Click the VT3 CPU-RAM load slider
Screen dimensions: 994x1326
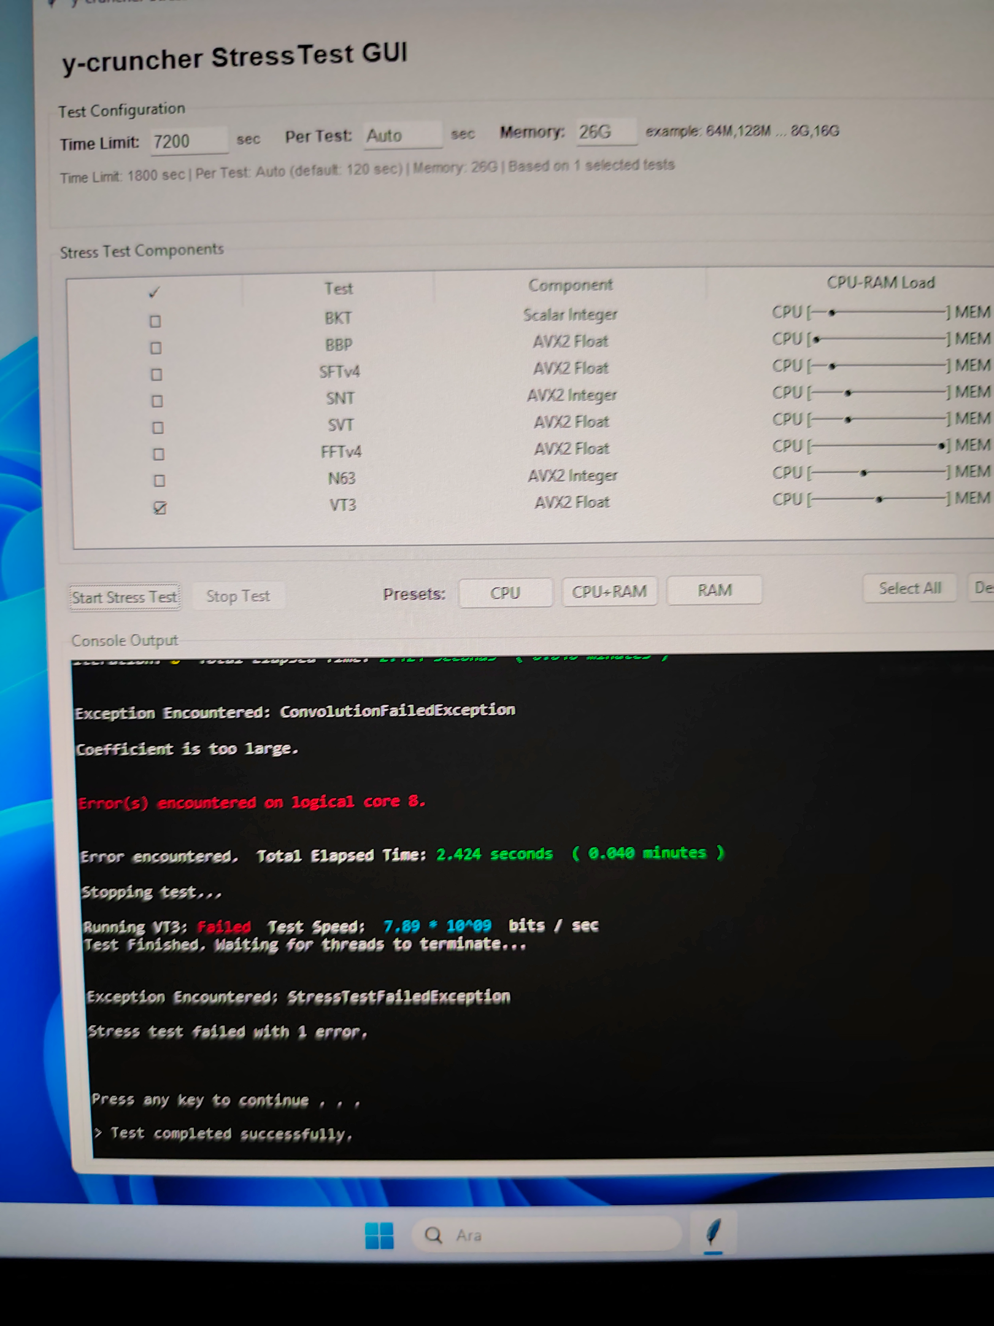[880, 498]
